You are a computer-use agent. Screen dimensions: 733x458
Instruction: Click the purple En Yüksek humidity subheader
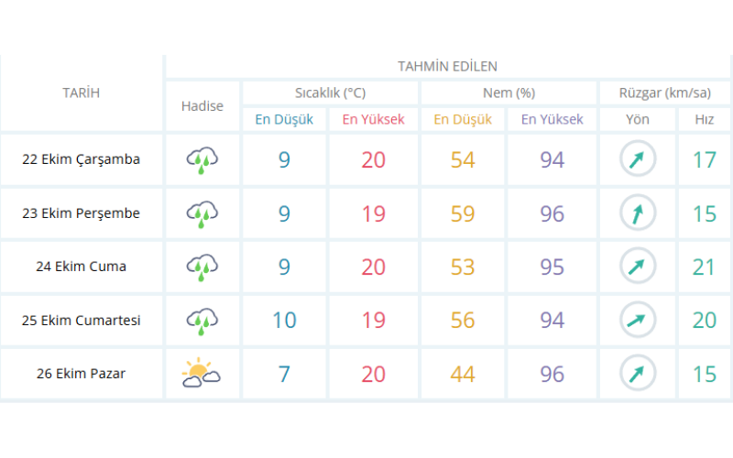[x=552, y=120]
